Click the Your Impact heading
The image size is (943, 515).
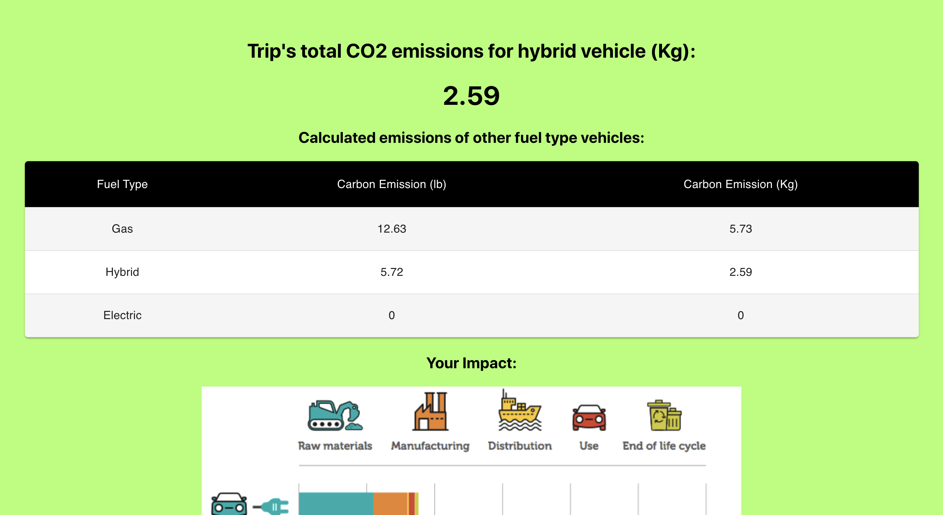[471, 363]
